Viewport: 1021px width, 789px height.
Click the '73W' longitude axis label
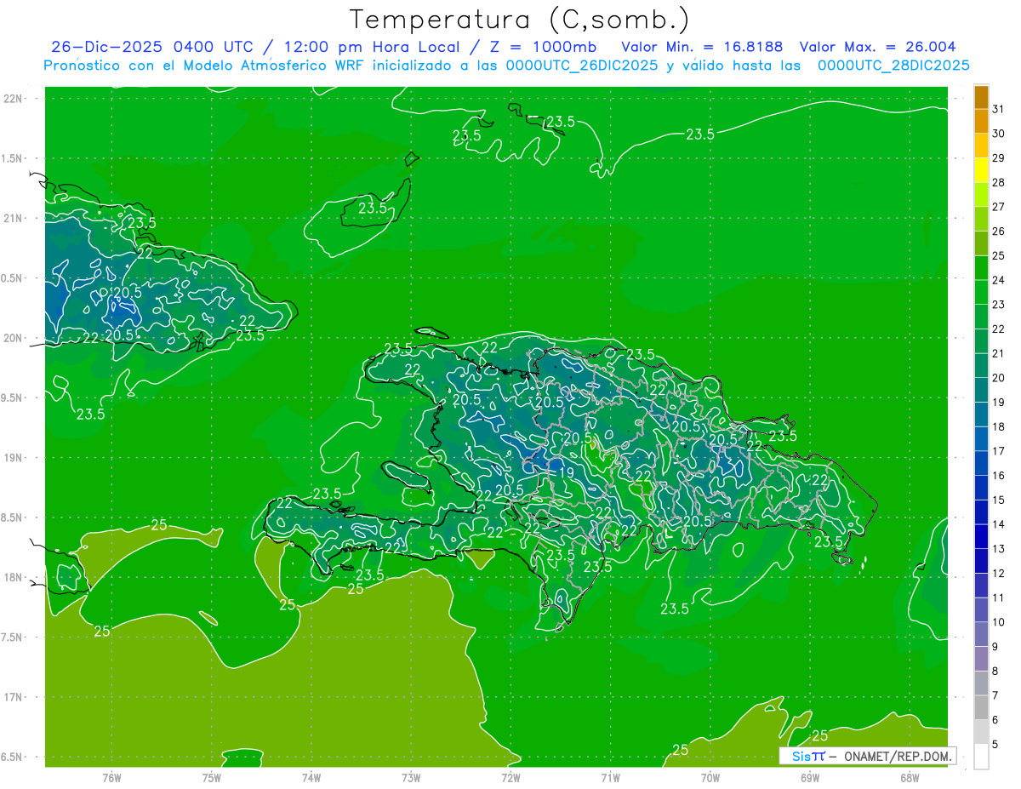[411, 778]
